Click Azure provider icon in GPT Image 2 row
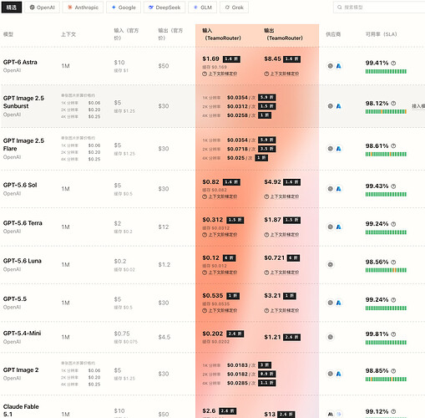 point(338,374)
